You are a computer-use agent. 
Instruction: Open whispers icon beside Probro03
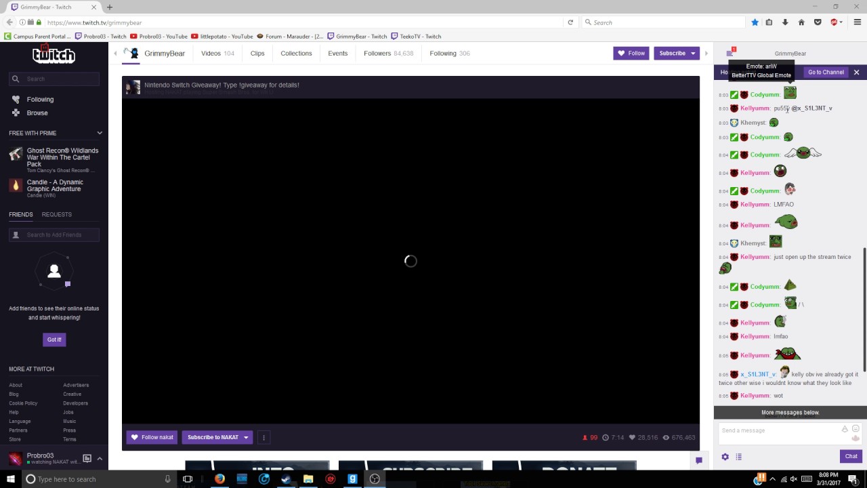click(87, 459)
